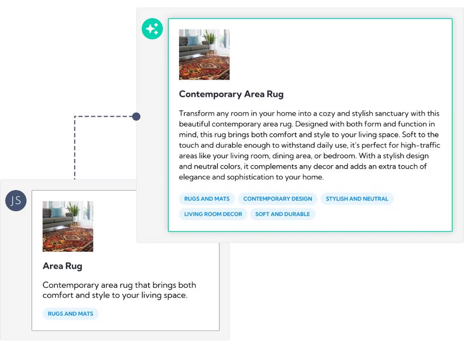Image resolution: width=464 pixels, height=348 pixels.
Task: Click the generated description paragraph
Action: point(309,145)
